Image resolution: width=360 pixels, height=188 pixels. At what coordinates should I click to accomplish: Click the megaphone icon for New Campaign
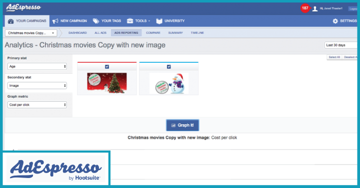(55, 21)
